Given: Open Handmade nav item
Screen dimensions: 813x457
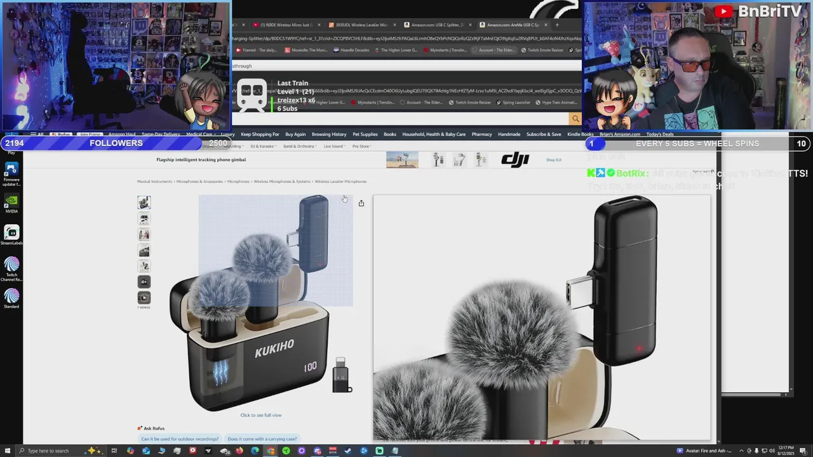Looking at the screenshot, I should [x=509, y=135].
